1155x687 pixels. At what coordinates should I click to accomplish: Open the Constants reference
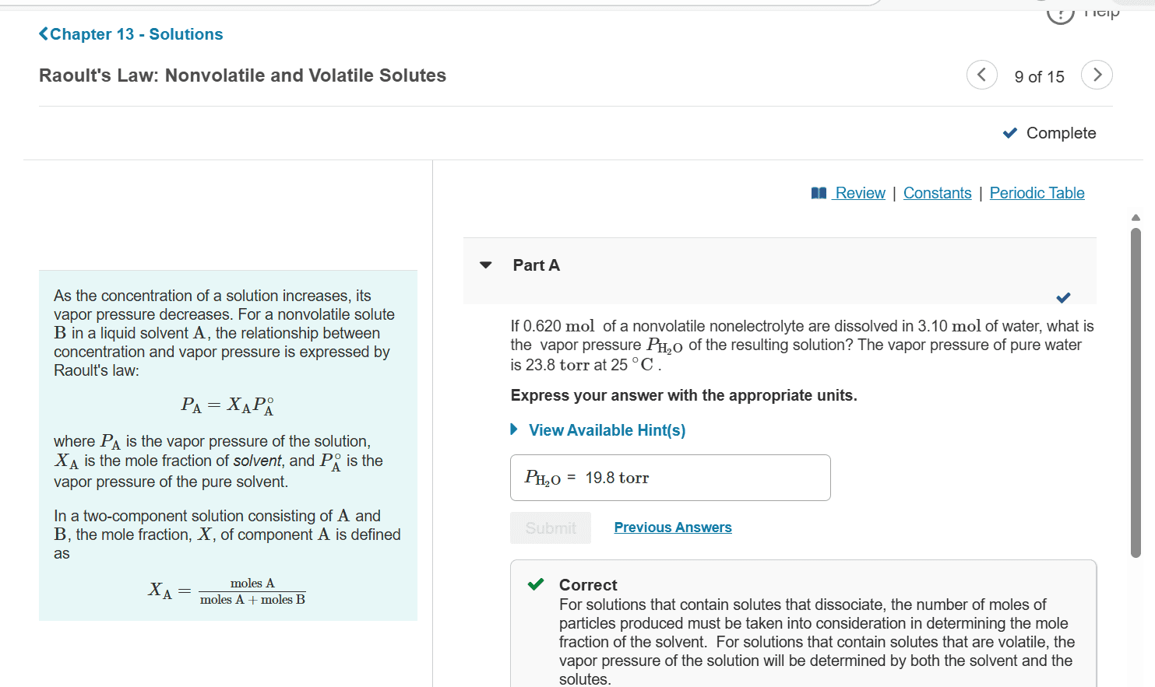938,192
